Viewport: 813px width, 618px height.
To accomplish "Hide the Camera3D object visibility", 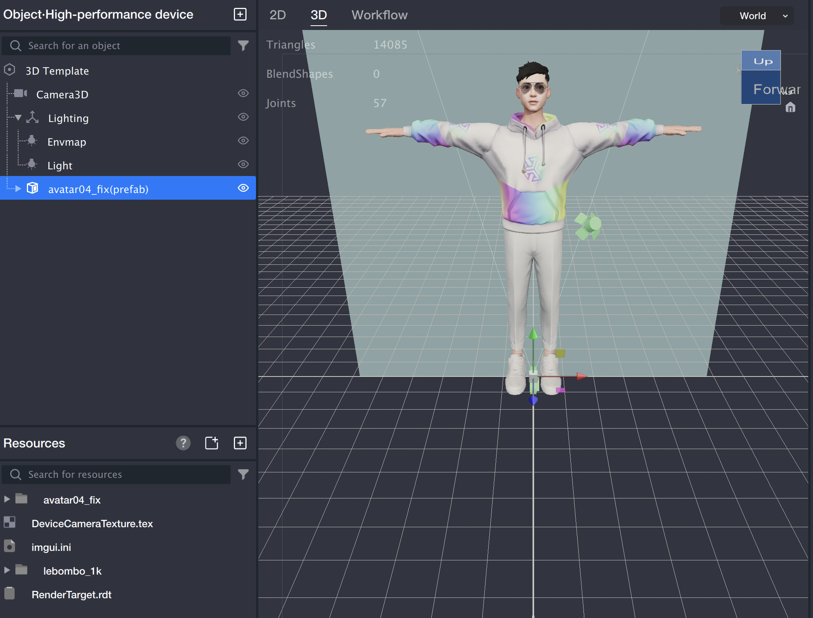I will click(243, 93).
